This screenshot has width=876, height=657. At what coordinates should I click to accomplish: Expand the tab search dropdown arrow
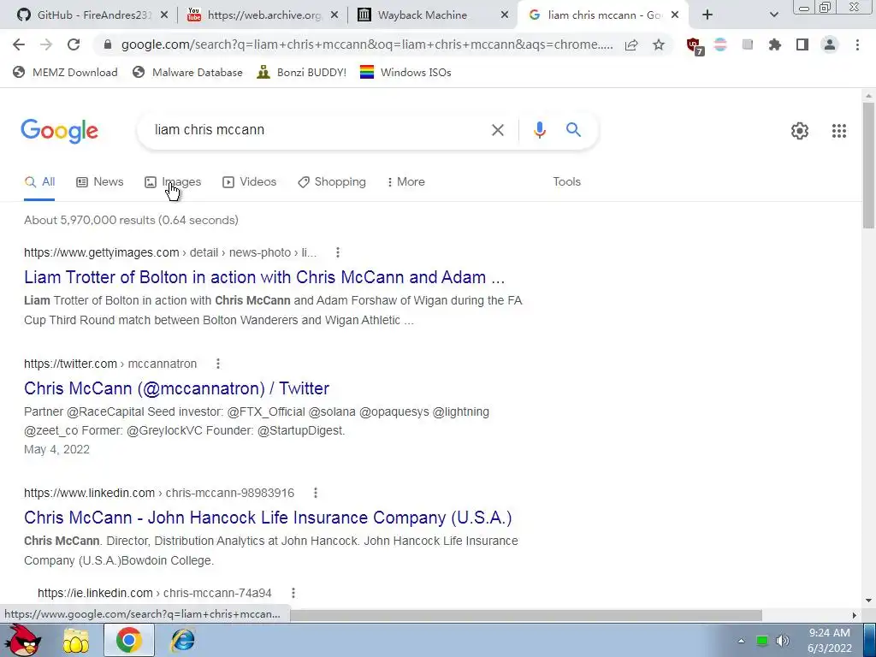773,15
